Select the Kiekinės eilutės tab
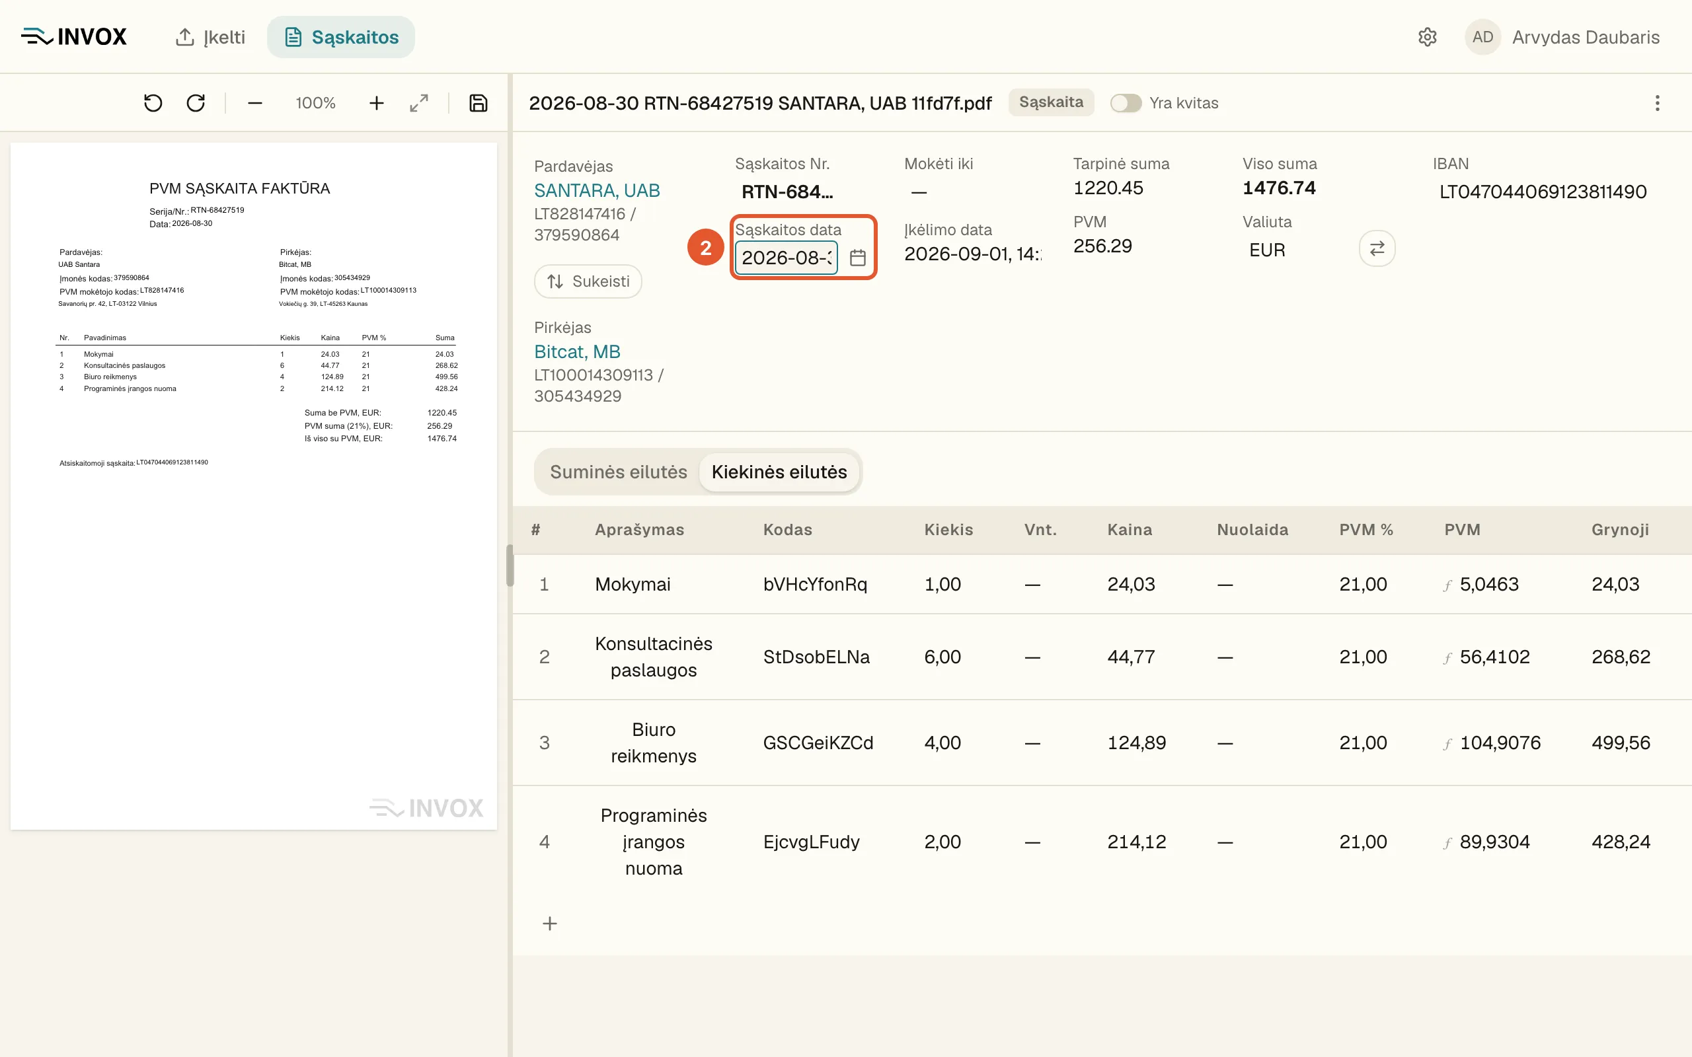Viewport: 1692px width, 1057px height. point(779,472)
